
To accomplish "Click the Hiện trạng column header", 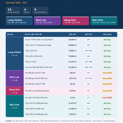I will coord(107,34).
